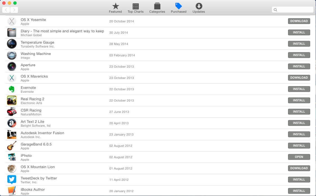
Task: Install Art Text 2 Lite
Action: [x=299, y=123]
